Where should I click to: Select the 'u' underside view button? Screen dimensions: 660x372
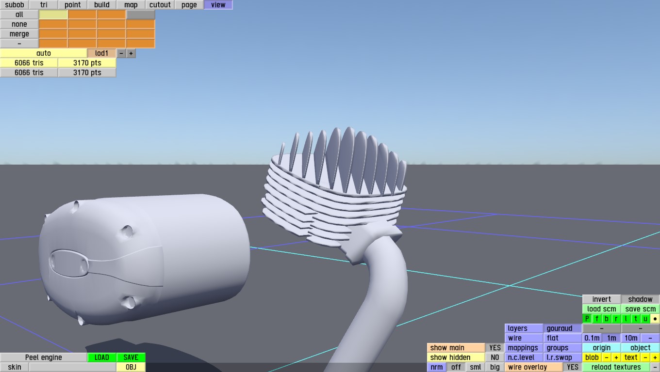coord(645,319)
